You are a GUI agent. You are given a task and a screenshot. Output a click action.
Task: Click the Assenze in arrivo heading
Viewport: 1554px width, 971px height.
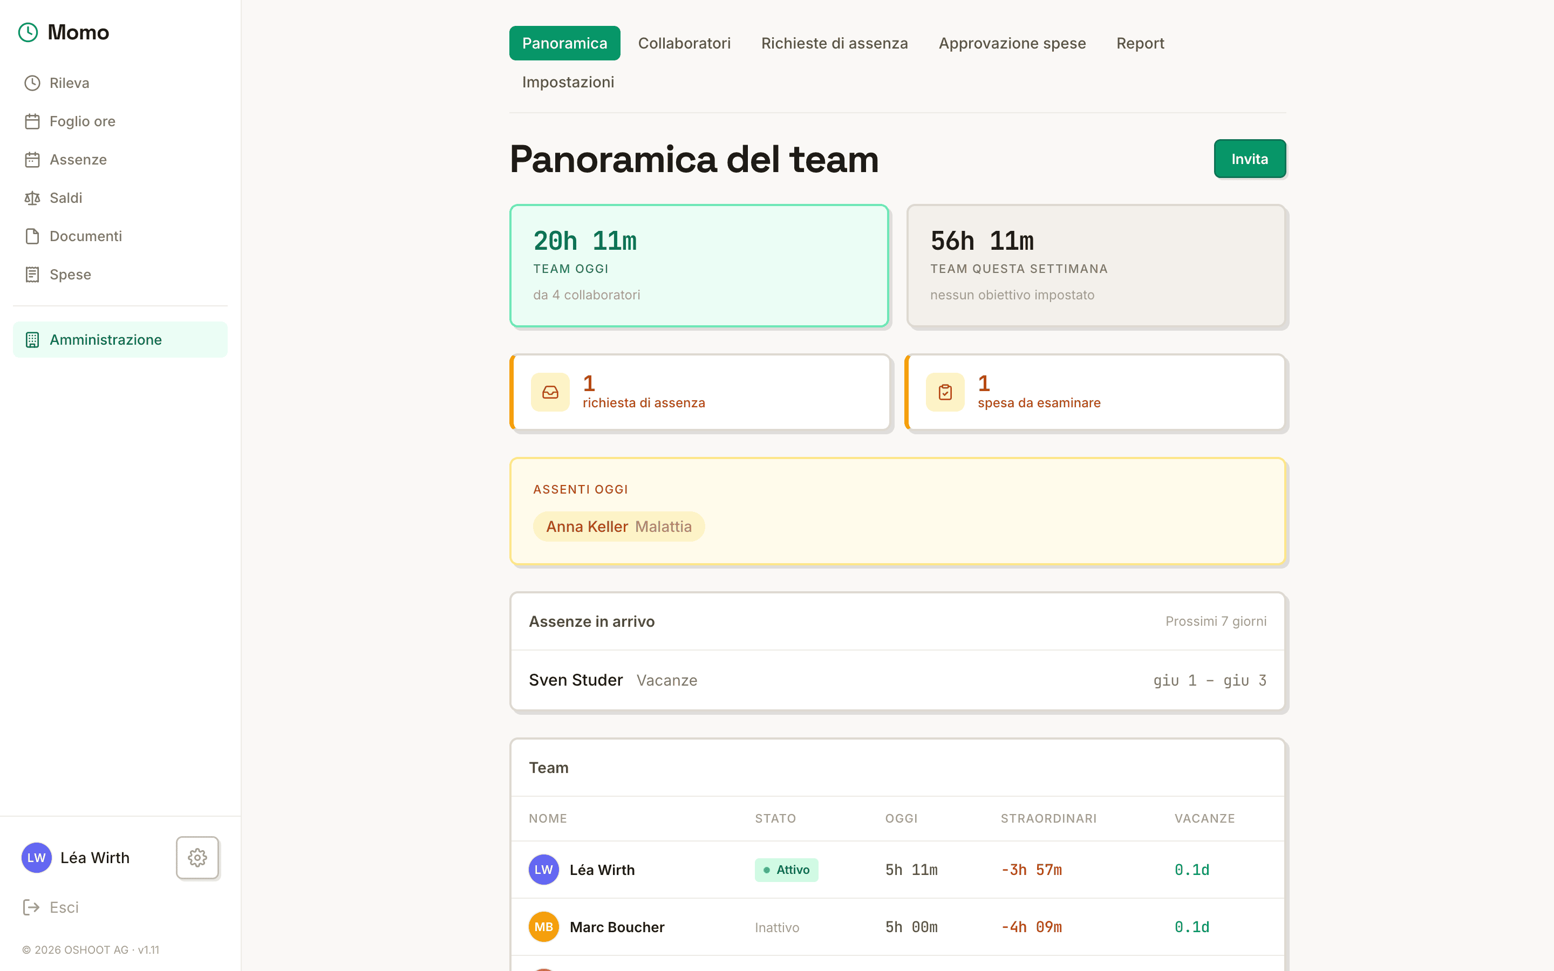coord(591,621)
